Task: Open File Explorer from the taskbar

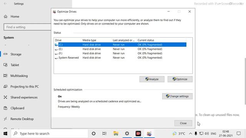Action: tap(116, 134)
